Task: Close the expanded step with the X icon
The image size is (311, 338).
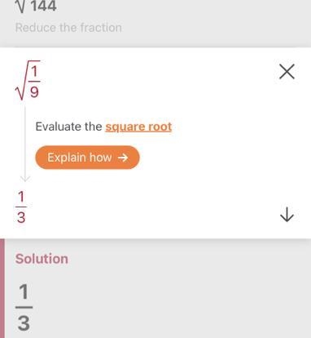Action: click(287, 72)
